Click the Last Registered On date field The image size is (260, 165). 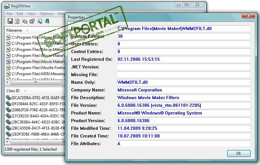point(183,59)
